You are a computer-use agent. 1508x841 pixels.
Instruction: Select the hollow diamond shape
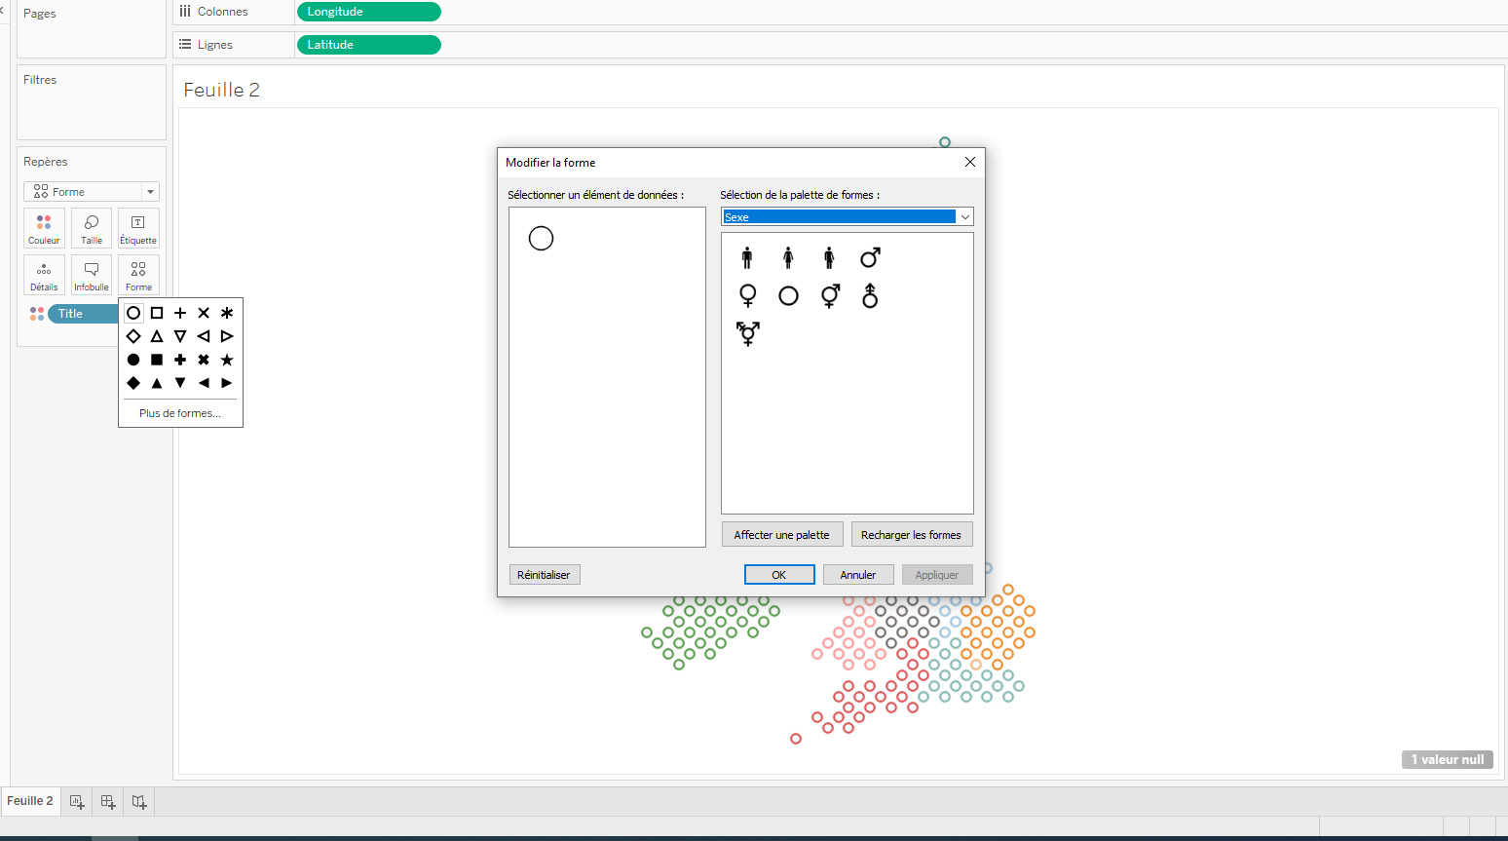coord(133,336)
